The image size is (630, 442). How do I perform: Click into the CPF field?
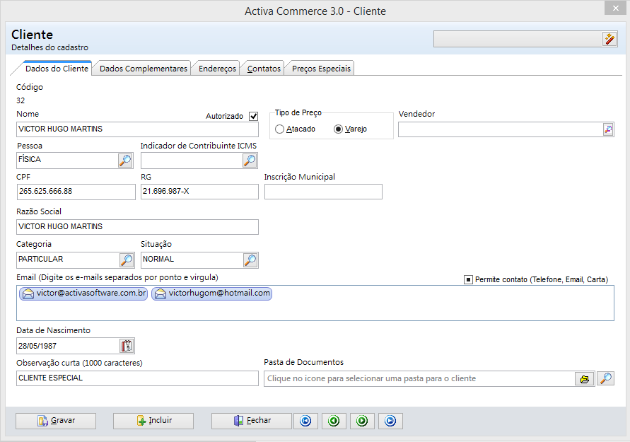pos(76,192)
